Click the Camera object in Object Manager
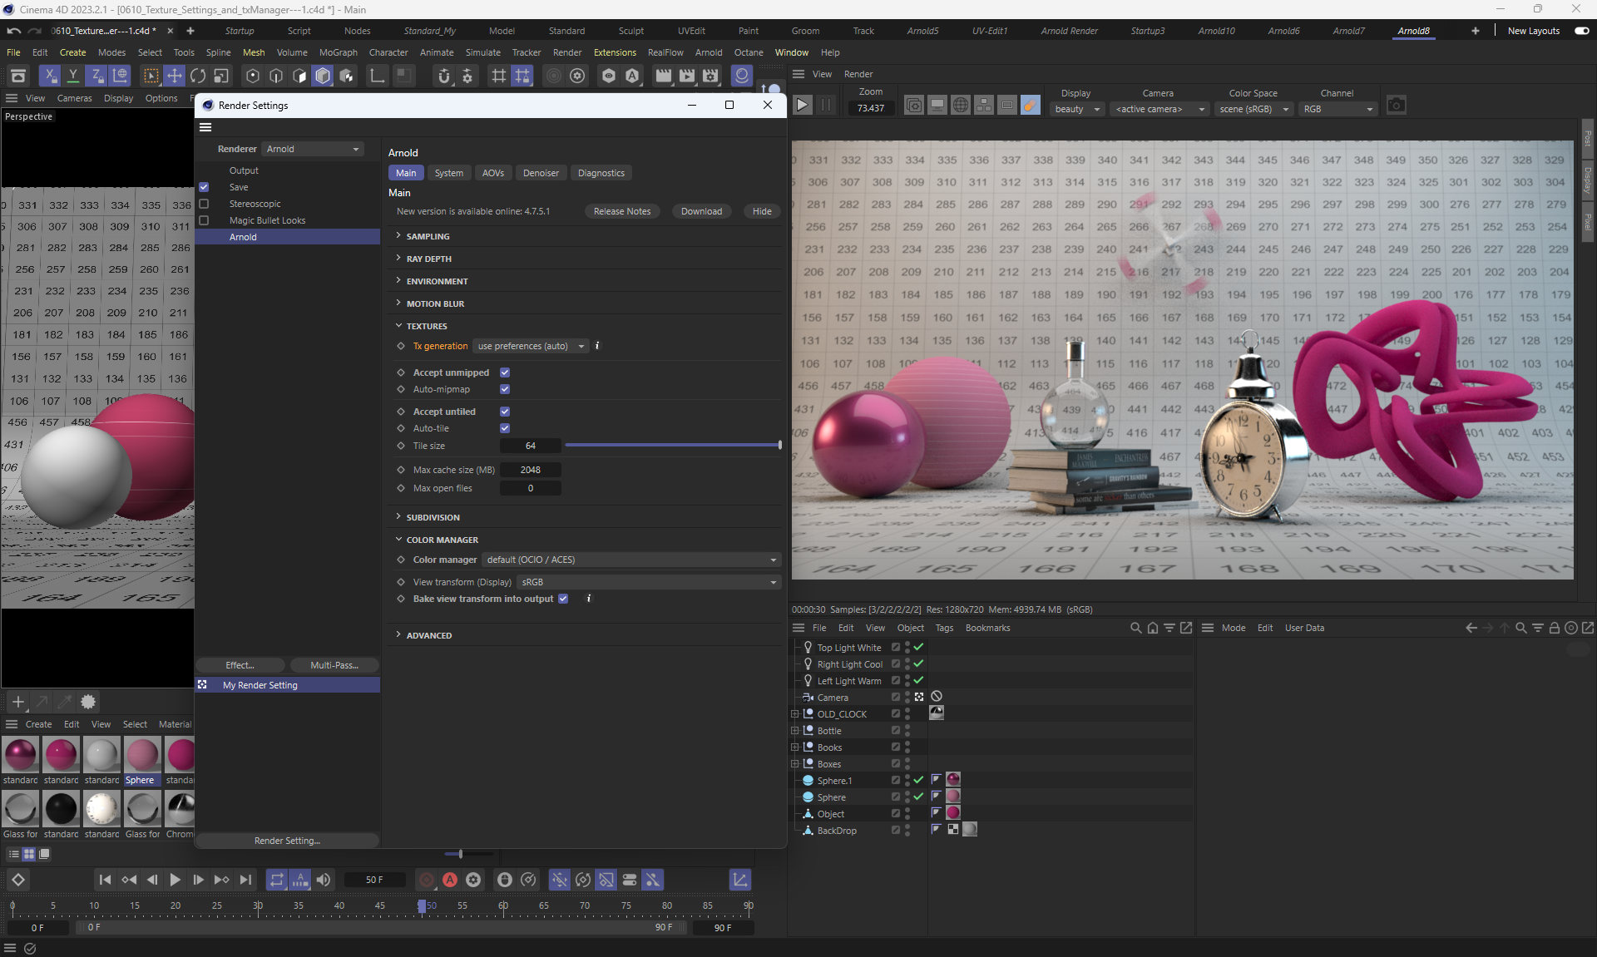 pos(833,698)
